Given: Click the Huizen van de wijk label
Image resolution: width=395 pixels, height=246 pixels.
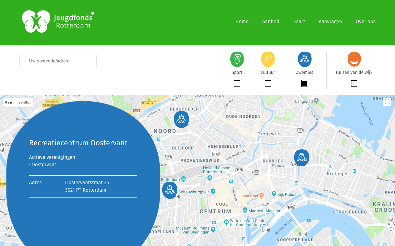Looking at the screenshot, I should tap(354, 72).
